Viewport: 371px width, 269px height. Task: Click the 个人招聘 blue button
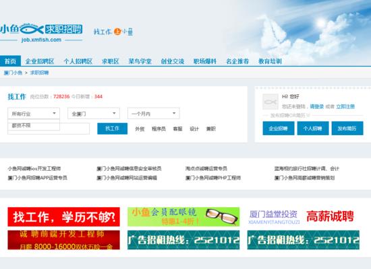point(313,128)
